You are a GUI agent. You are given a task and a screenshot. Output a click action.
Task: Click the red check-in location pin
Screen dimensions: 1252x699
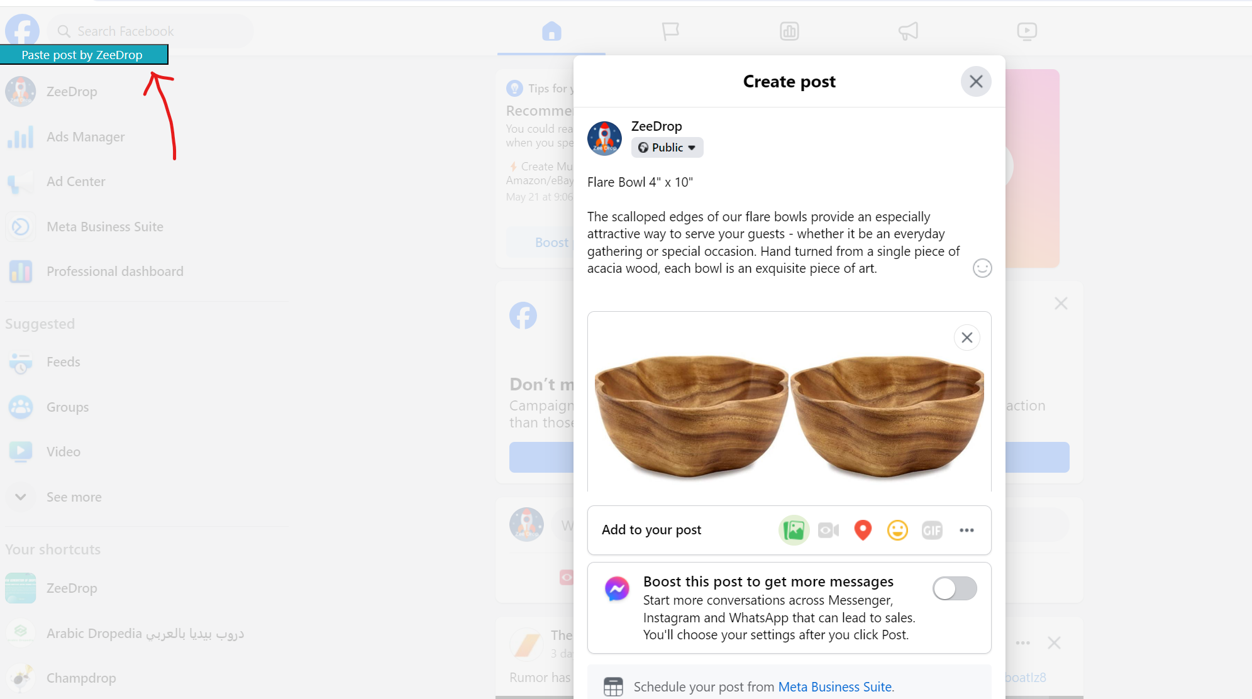pyautogui.click(x=863, y=531)
